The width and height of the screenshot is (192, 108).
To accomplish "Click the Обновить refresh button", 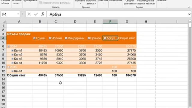I will (x=80, y=2).
